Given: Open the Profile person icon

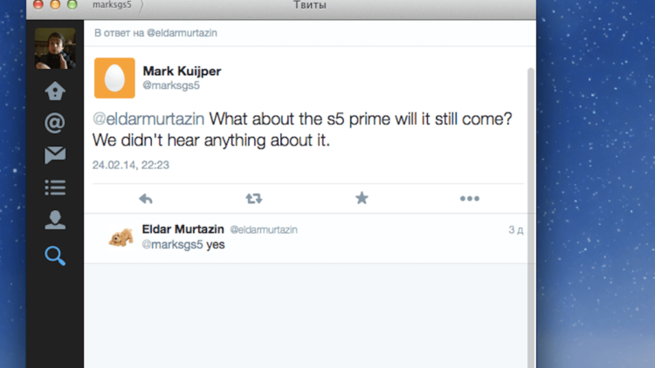Looking at the screenshot, I should pyautogui.click(x=55, y=220).
